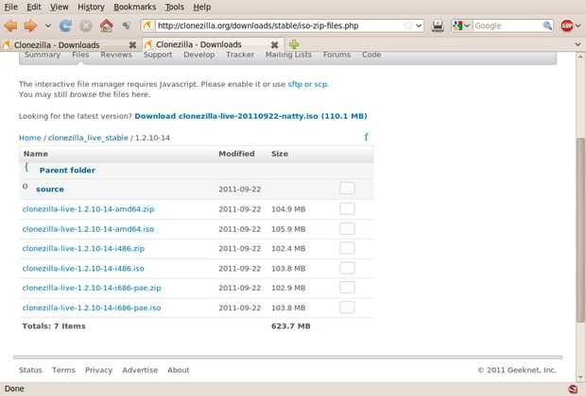Open the Edit menu
The width and height of the screenshot is (586, 396).
pyautogui.click(x=34, y=7)
